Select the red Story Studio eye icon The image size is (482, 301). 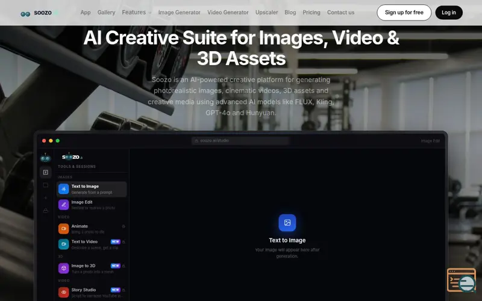[64, 293]
